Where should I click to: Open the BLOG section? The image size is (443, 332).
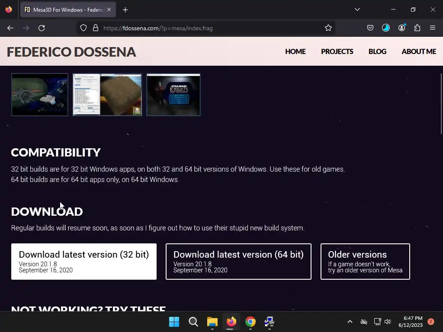coord(377,51)
